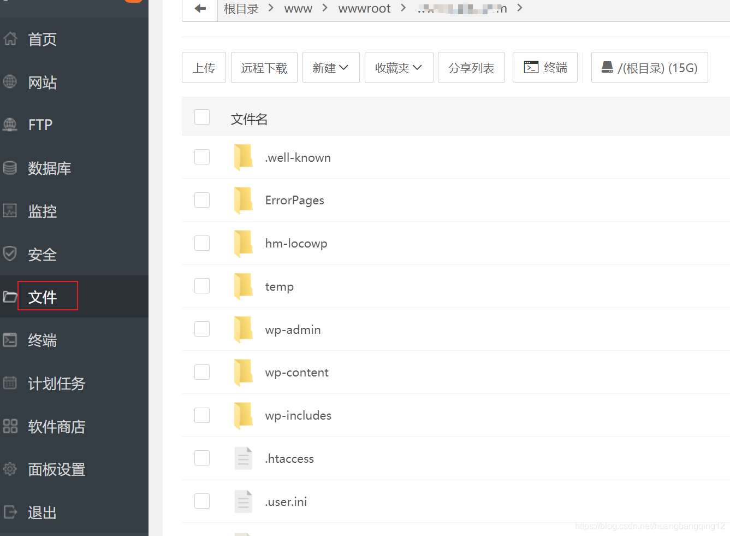Click the 远程下载 button
The height and width of the screenshot is (536, 730).
tap(264, 68)
